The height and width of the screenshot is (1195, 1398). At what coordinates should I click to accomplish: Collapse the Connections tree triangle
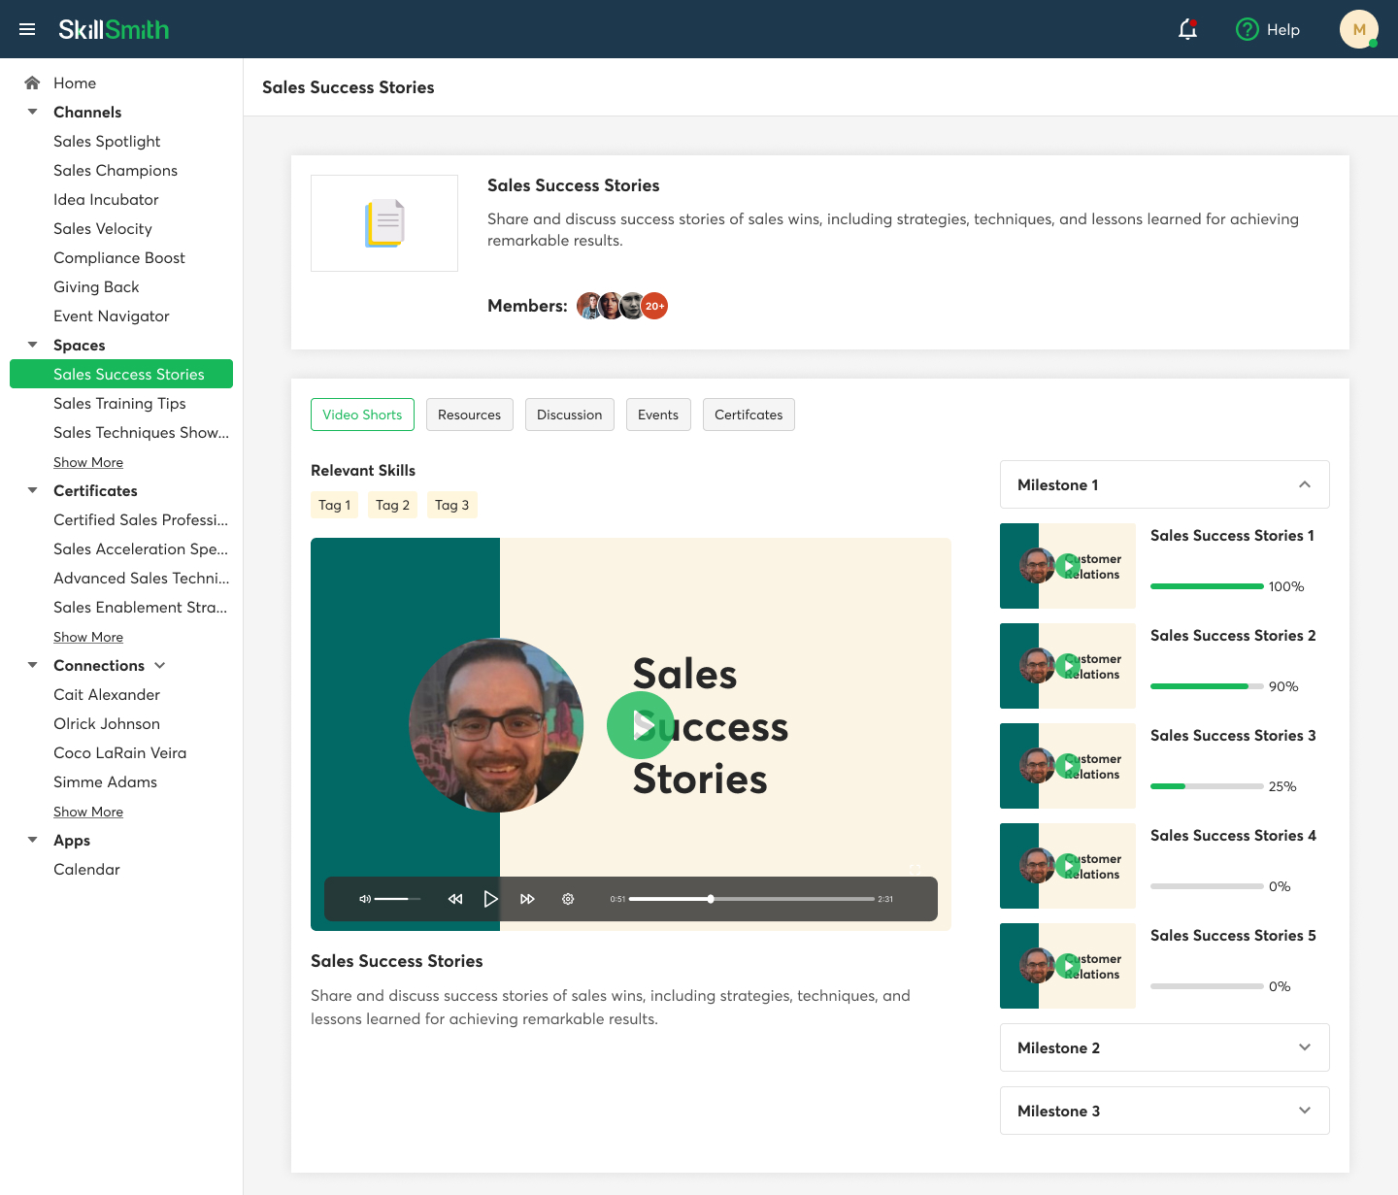click(32, 665)
